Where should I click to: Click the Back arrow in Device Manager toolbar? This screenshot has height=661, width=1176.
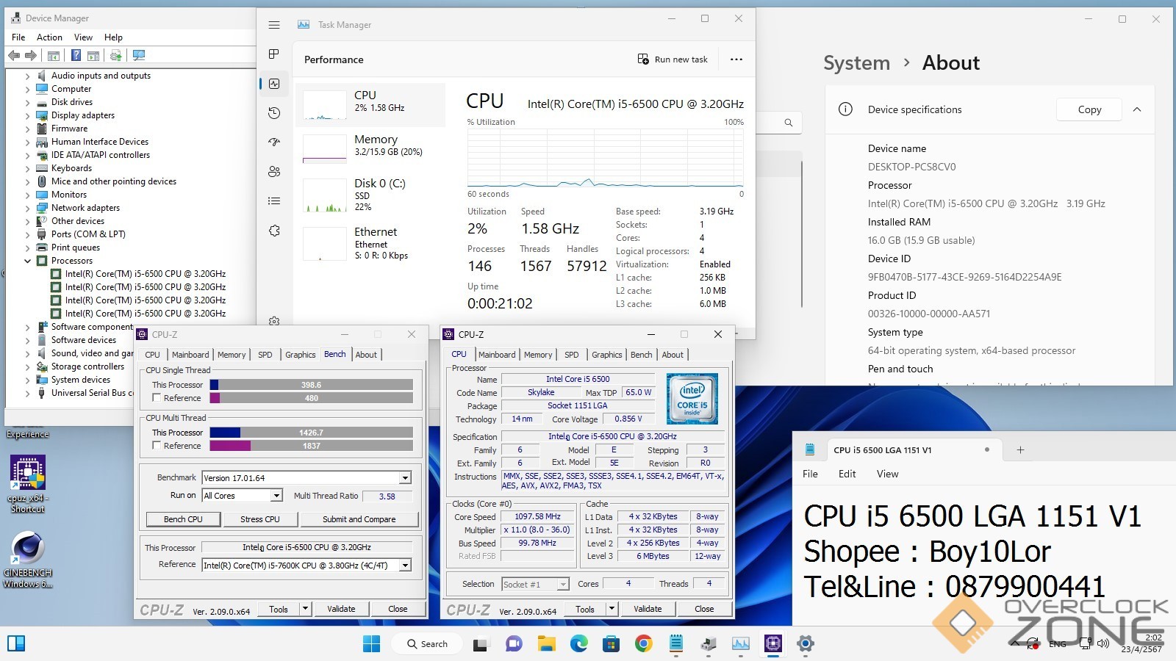pos(14,55)
